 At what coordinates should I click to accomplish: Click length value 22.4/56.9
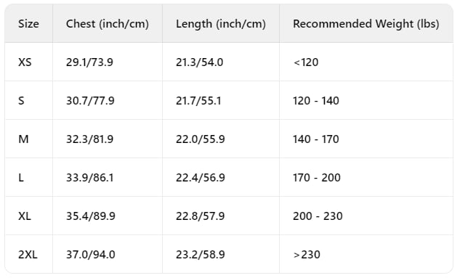[x=201, y=178]
